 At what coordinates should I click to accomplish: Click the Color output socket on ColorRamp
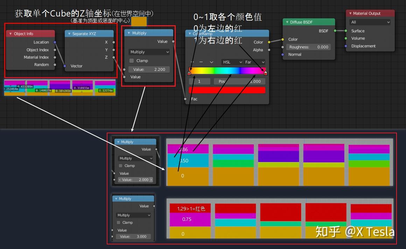point(268,42)
